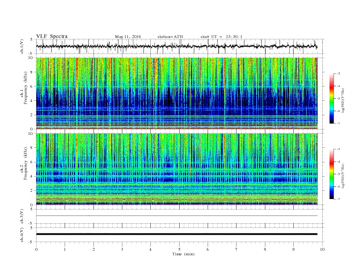This screenshot has width=363, height=280.
Task: Click the "7" tick on the time axis
Action: tap(236, 249)
